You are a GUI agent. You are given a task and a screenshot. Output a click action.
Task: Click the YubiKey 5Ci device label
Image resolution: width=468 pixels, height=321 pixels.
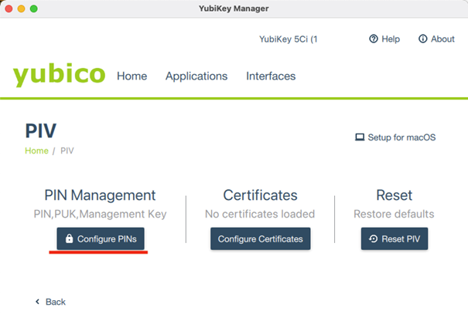pos(288,39)
